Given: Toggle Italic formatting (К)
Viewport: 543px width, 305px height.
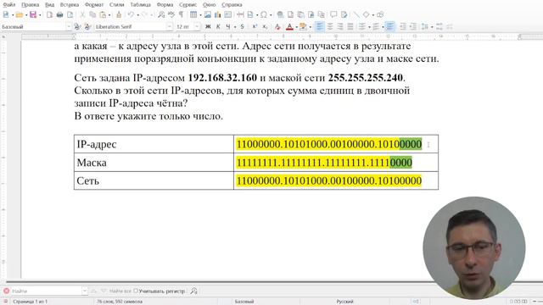Looking at the screenshot, I should [218, 26].
